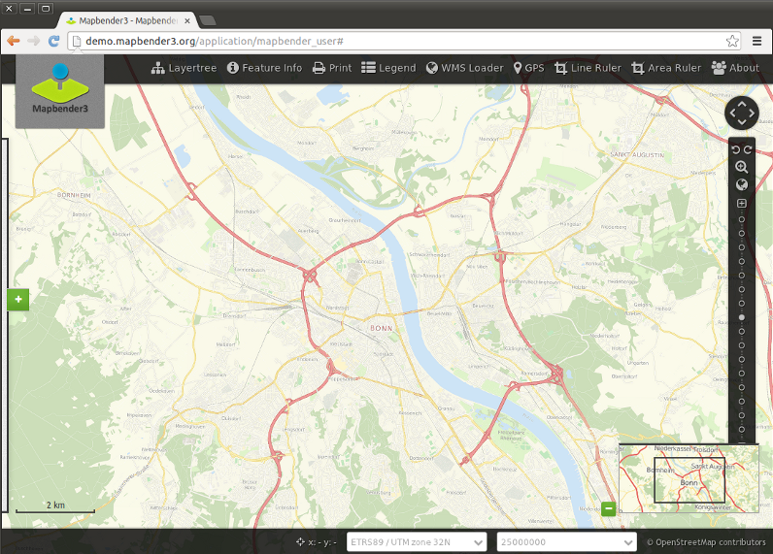Screen dimensions: 773x554
Task: Select the highlighted current zoom level dot
Action: [x=742, y=317]
